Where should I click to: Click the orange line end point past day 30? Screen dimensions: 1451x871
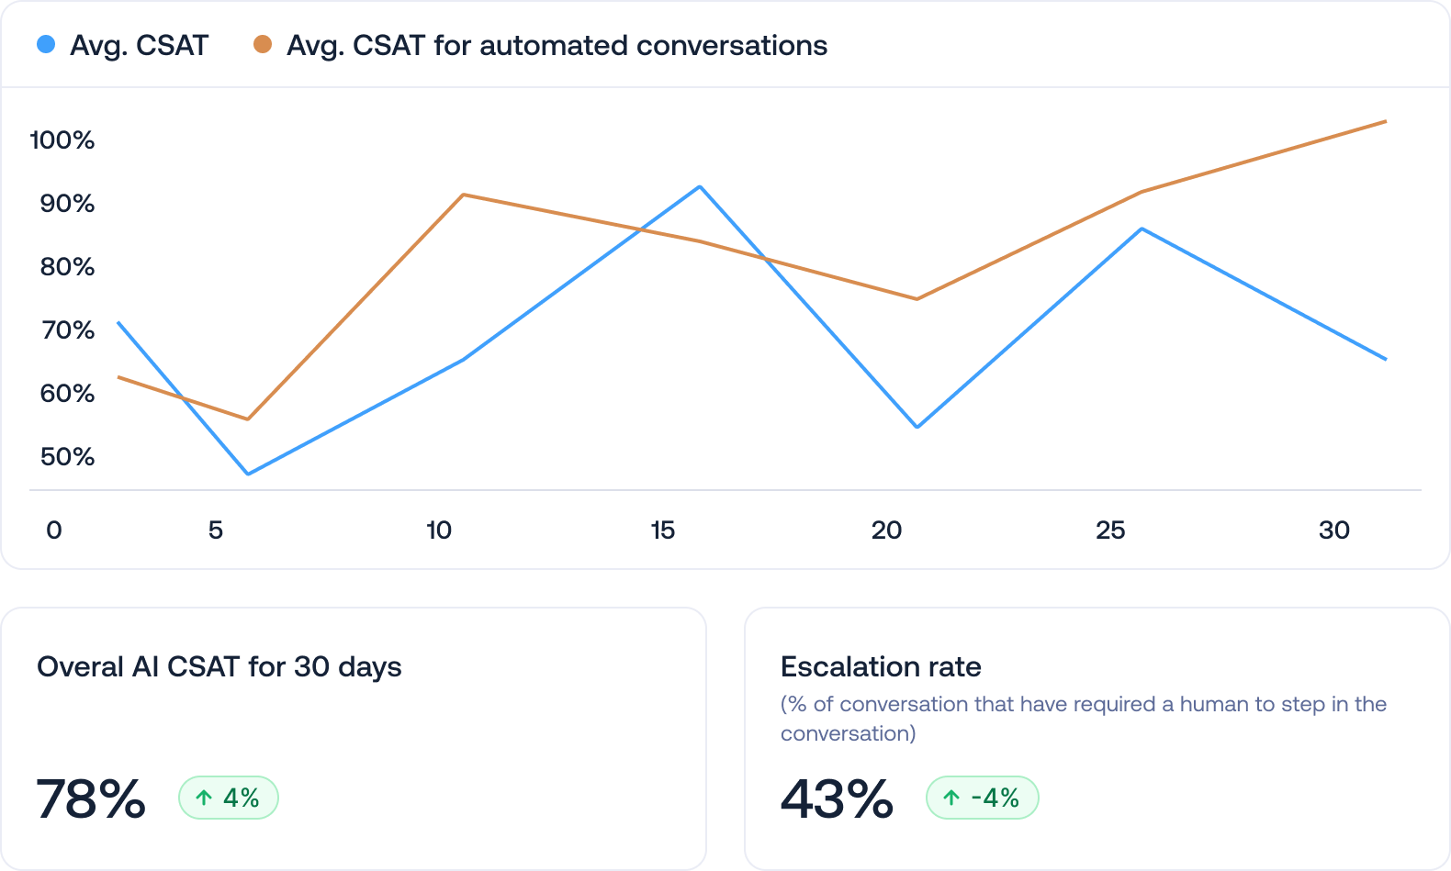pyautogui.click(x=1385, y=121)
